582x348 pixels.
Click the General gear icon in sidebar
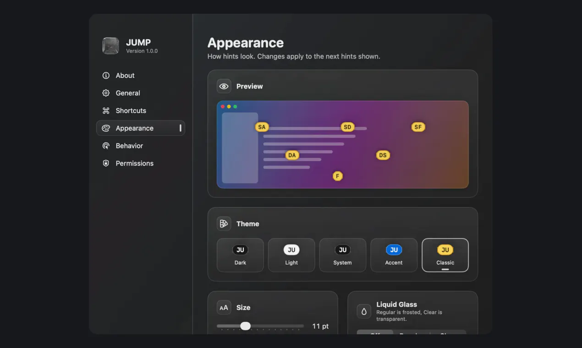tap(106, 93)
